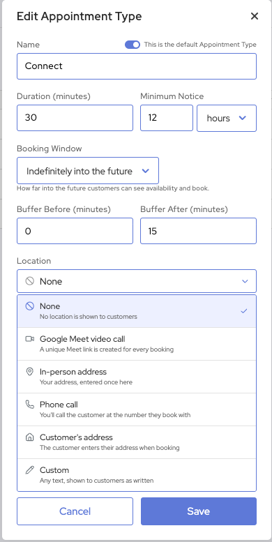
Task: Select the Google Meet video call option
Action: point(137,344)
